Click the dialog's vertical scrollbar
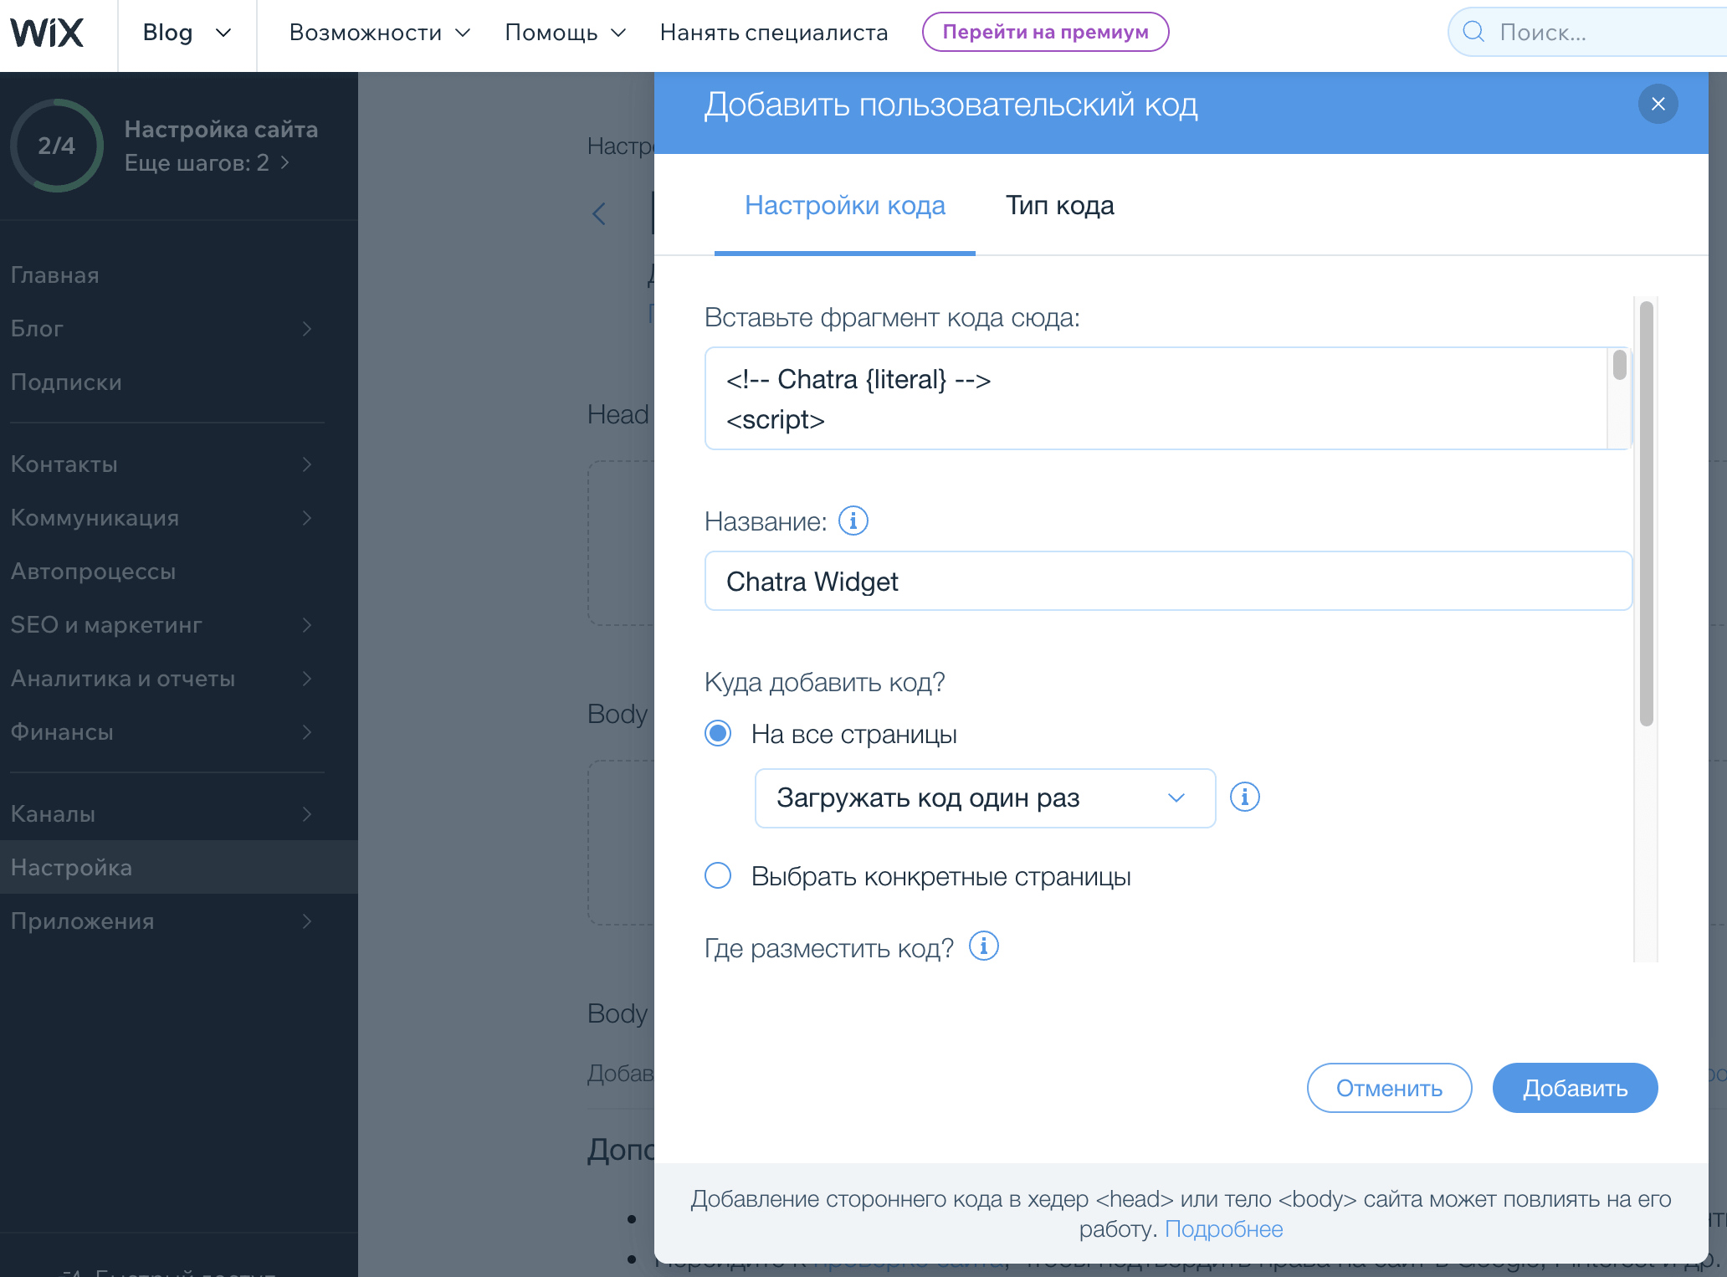The image size is (1727, 1277). [1646, 514]
